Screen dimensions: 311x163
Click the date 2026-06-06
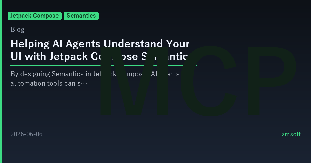coord(26,134)
